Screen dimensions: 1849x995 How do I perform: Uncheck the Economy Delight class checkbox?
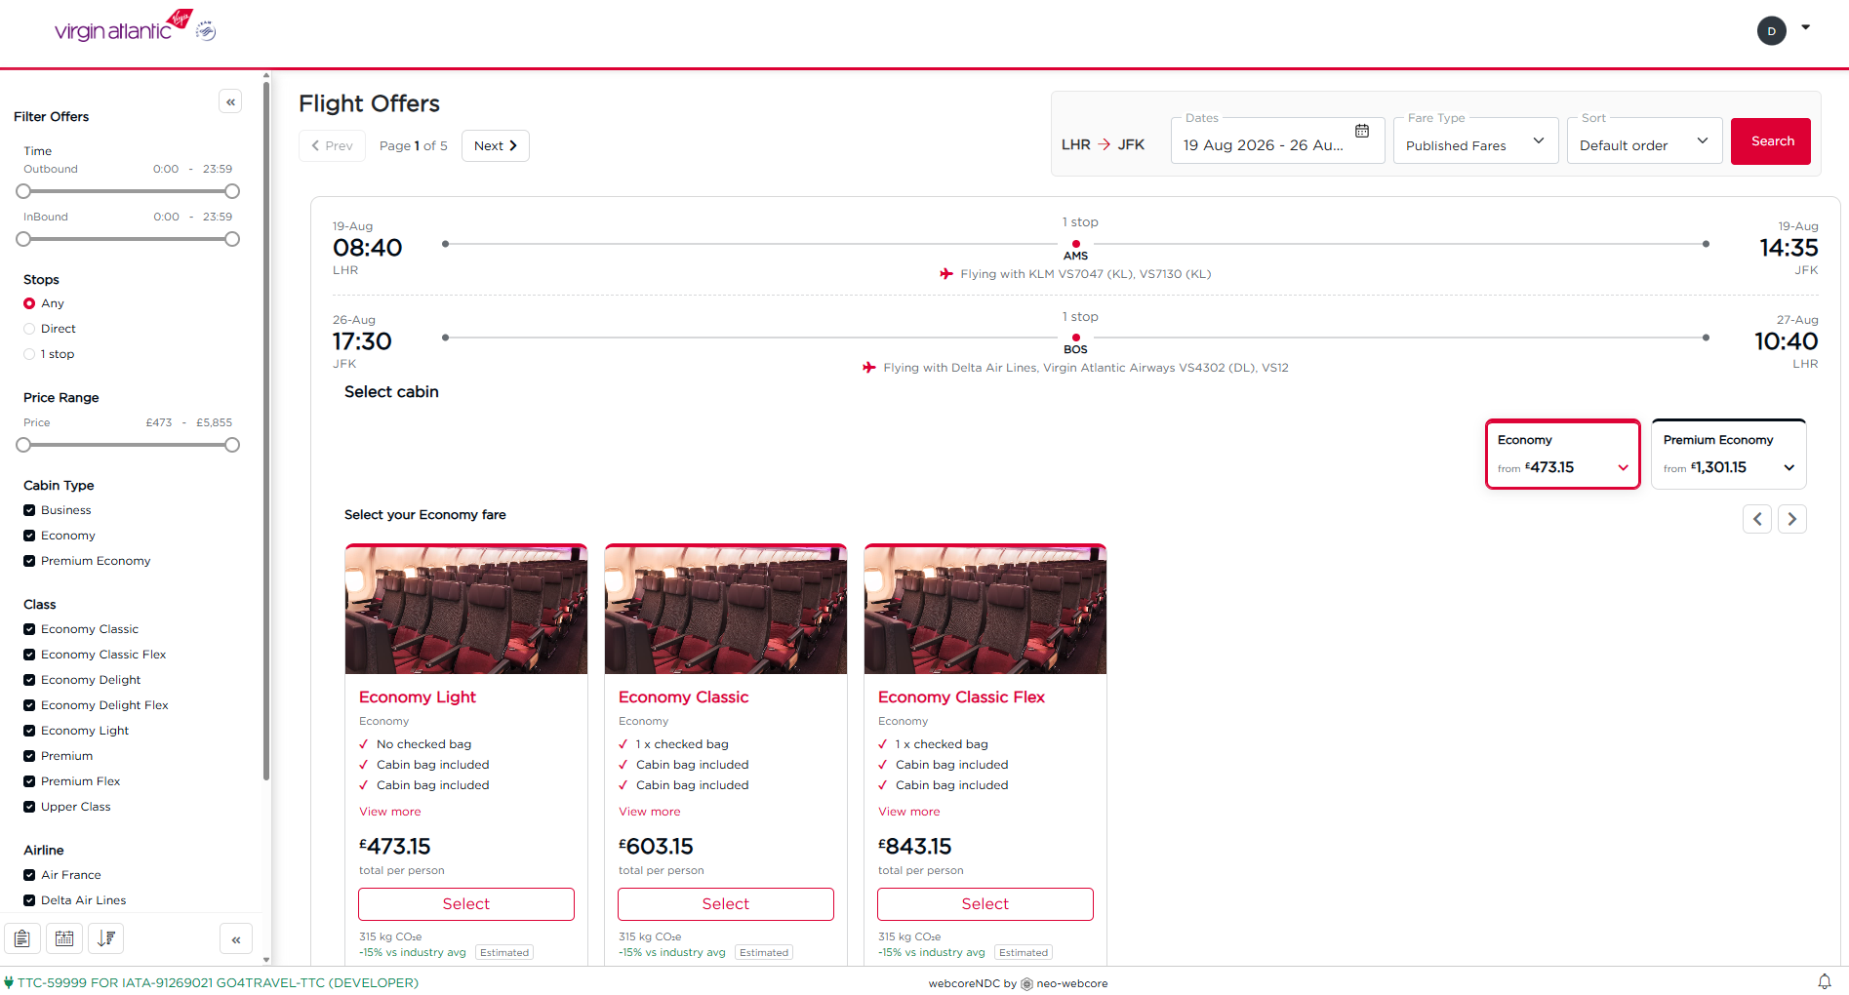[x=29, y=680]
